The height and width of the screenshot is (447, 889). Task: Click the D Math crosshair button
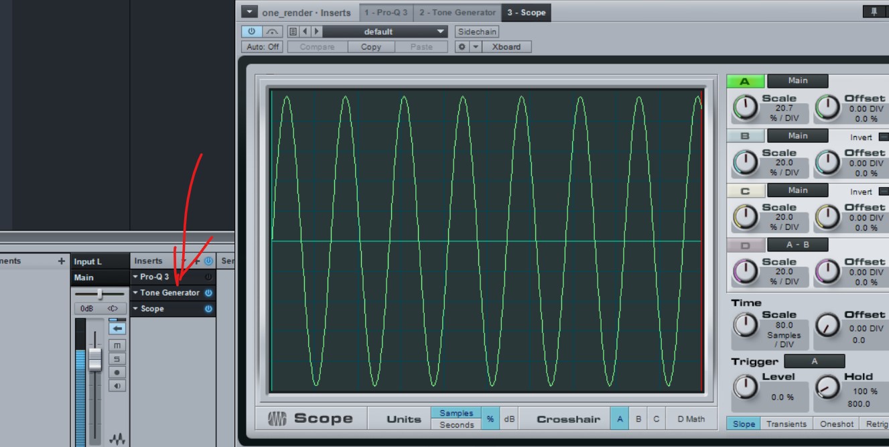[x=691, y=419]
